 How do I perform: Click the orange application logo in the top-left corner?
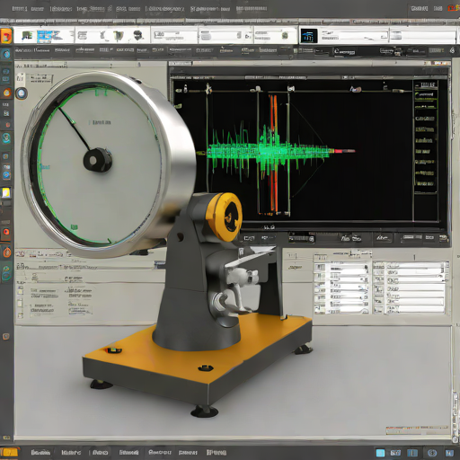click(6, 36)
